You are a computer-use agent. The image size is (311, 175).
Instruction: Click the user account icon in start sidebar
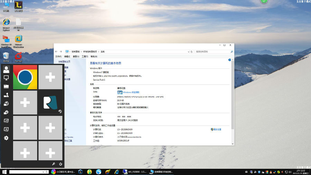tap(6, 70)
